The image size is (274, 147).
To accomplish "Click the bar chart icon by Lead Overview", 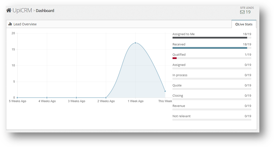I will point(10,24).
